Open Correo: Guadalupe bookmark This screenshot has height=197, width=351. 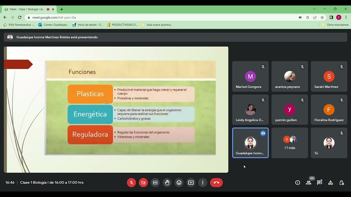point(54,25)
